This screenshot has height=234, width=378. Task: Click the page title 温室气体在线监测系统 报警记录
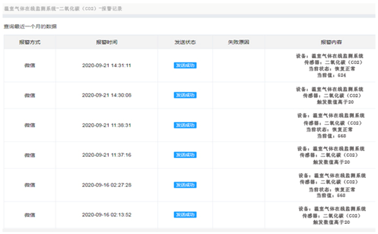point(63,9)
